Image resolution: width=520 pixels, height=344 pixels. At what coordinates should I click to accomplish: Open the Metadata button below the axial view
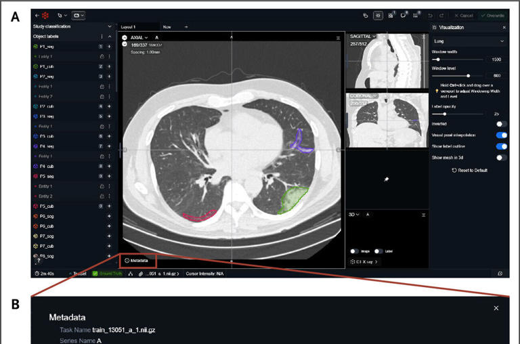click(136, 261)
